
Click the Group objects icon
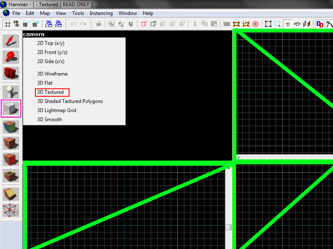tap(112, 24)
